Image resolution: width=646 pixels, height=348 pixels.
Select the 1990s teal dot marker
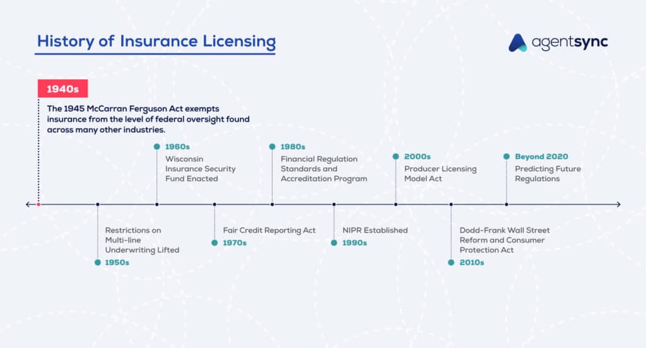coord(334,242)
